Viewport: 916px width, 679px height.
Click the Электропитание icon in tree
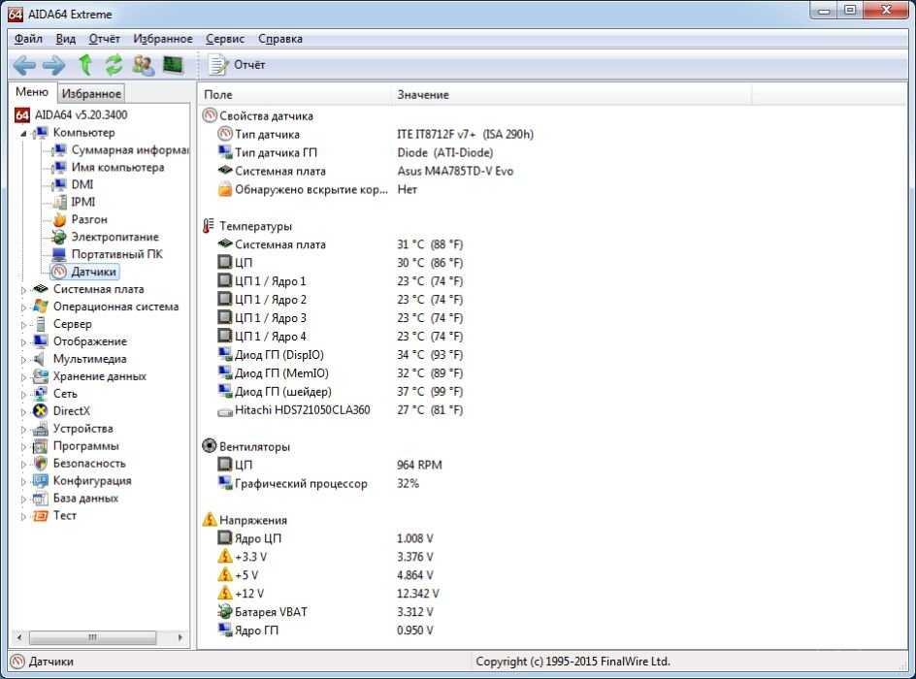click(59, 237)
